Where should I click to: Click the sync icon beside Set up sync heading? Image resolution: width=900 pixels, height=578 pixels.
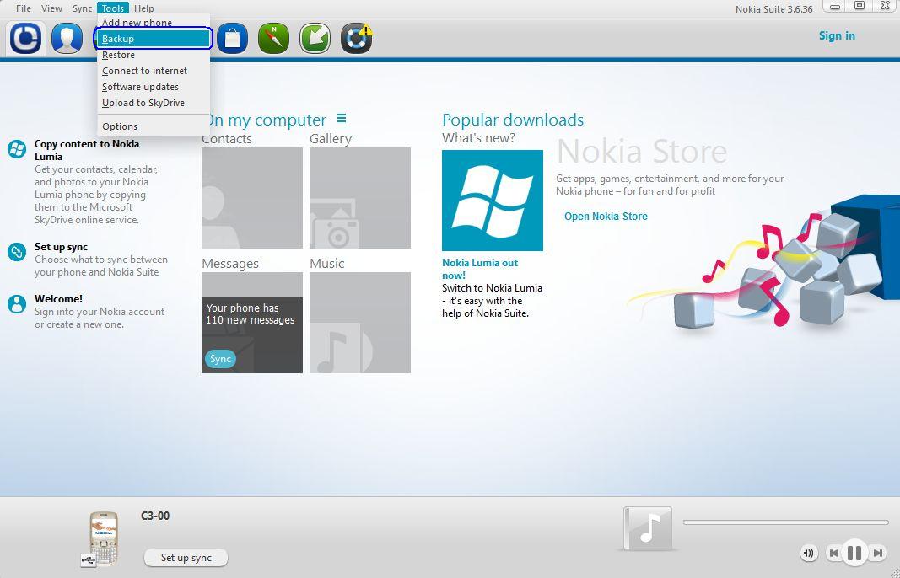pyautogui.click(x=17, y=252)
